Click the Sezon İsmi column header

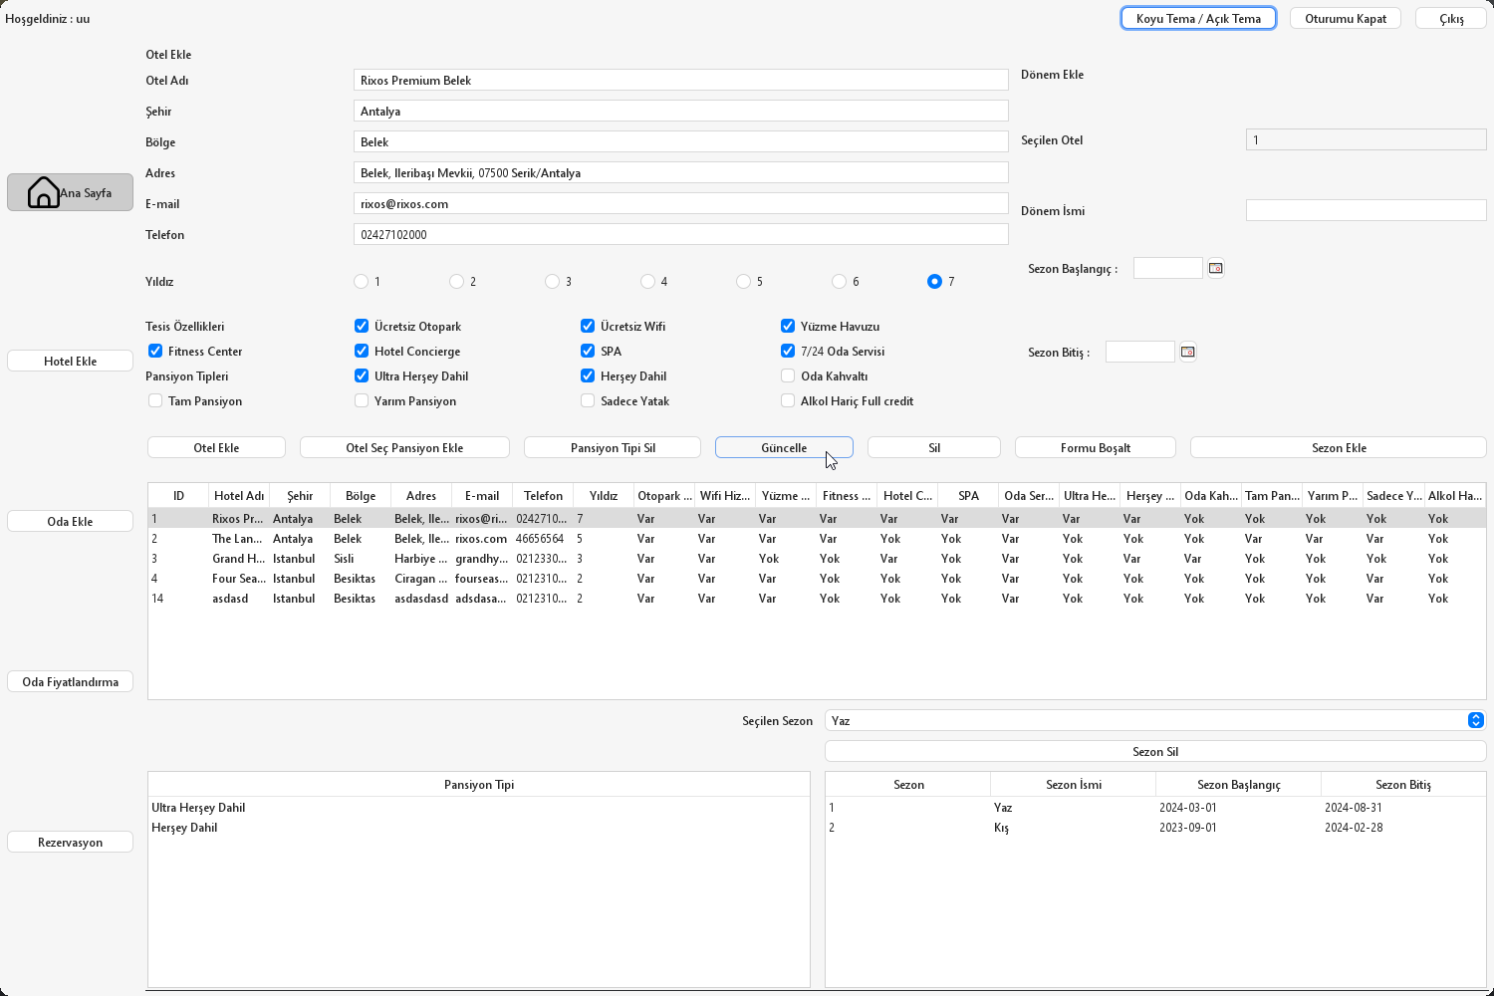click(1074, 784)
